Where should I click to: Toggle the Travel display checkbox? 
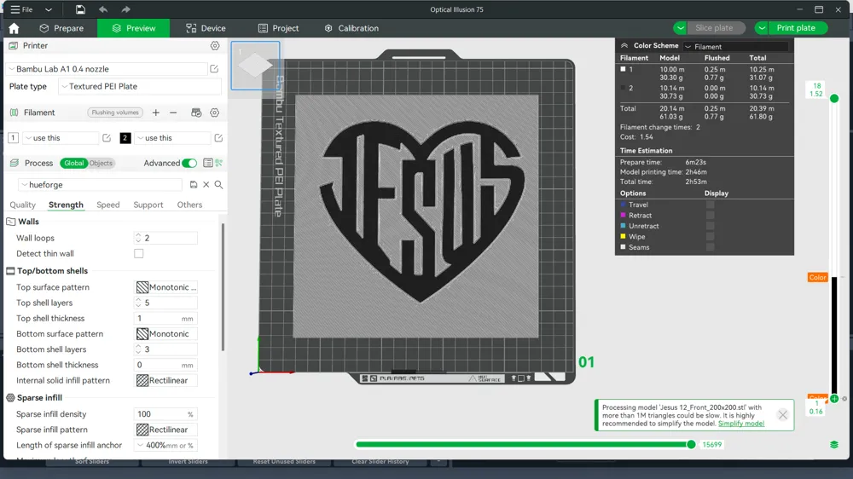point(710,205)
